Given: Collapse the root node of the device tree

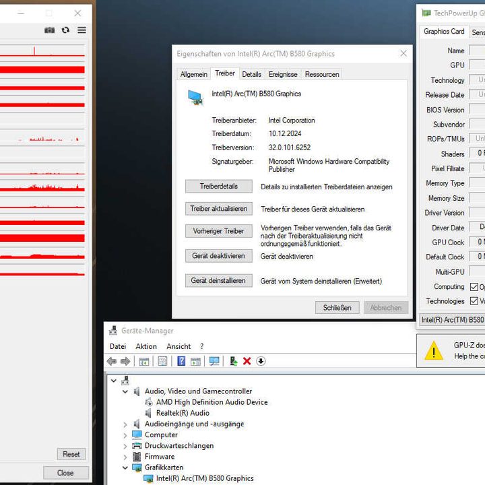Looking at the screenshot, I should [114, 381].
